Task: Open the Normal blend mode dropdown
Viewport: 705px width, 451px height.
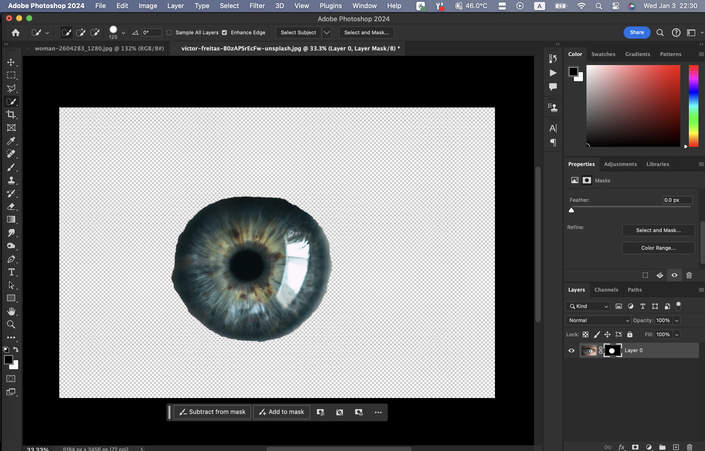Action: tap(598, 320)
